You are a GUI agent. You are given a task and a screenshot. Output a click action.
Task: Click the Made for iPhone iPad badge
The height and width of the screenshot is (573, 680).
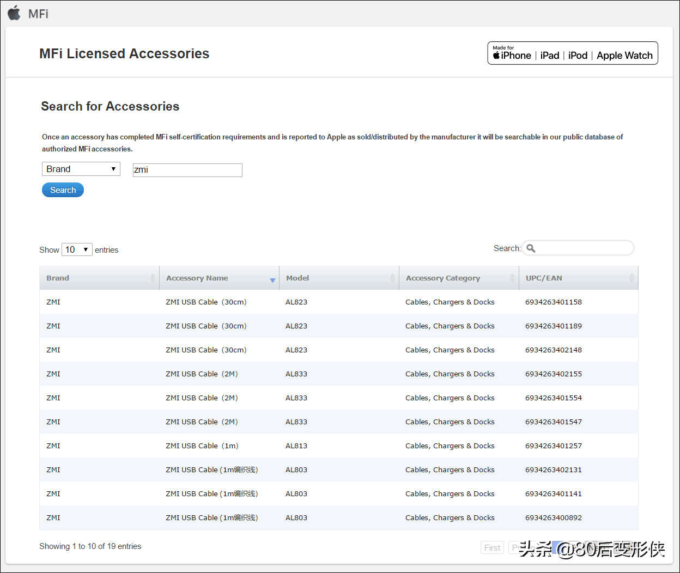point(573,53)
